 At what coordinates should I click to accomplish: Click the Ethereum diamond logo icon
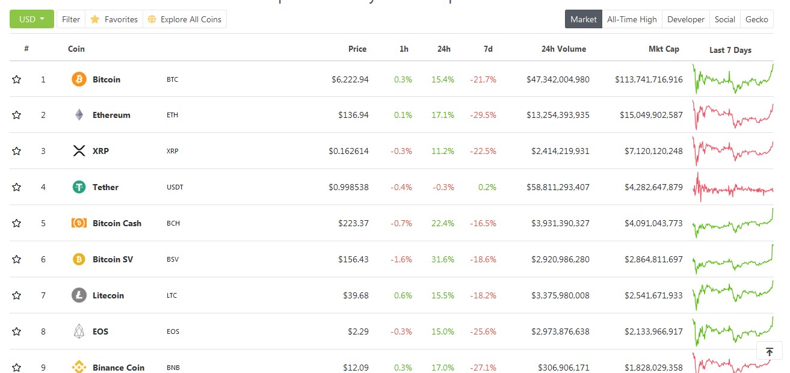click(79, 115)
